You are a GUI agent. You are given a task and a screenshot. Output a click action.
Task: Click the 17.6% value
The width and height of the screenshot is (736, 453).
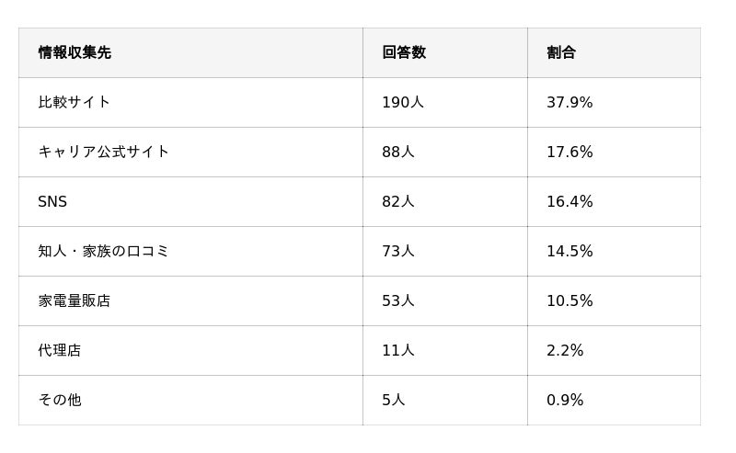[569, 152]
